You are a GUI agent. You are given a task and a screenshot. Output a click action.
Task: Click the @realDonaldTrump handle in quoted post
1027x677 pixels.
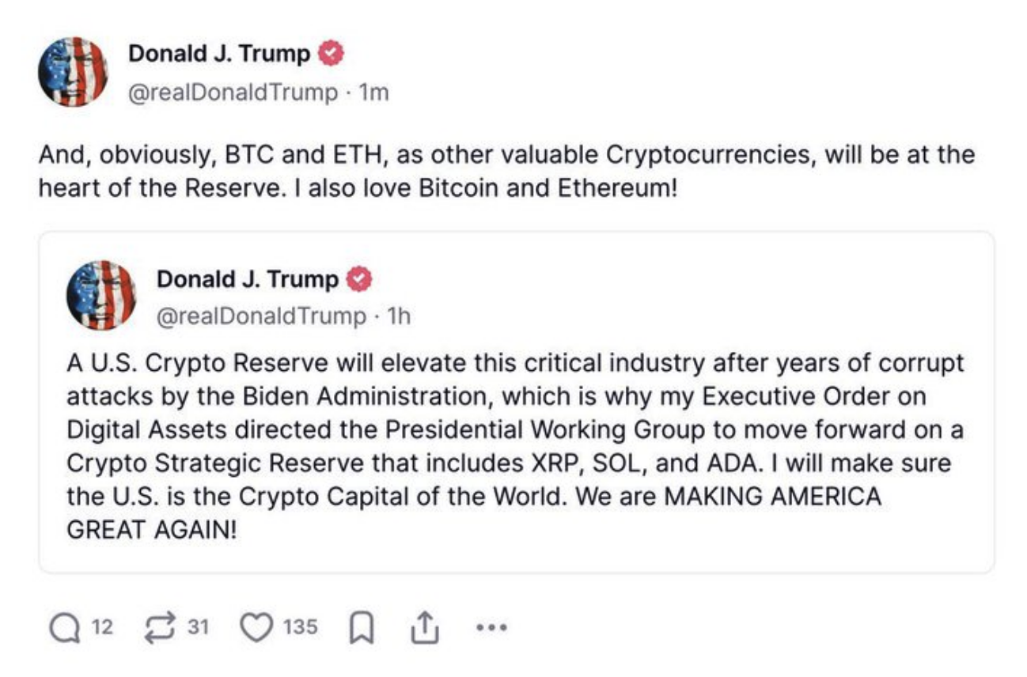pos(261,317)
